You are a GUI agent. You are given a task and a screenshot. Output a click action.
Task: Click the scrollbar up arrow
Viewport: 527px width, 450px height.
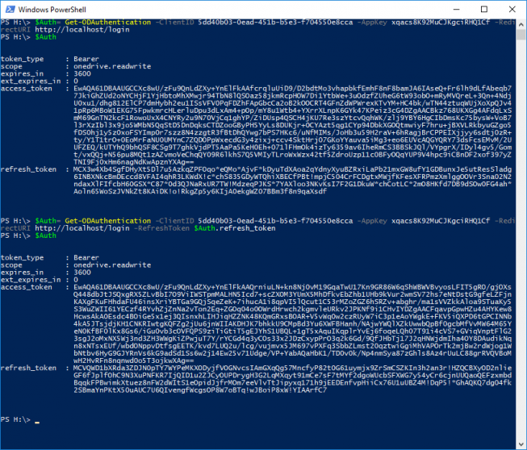(521, 24)
